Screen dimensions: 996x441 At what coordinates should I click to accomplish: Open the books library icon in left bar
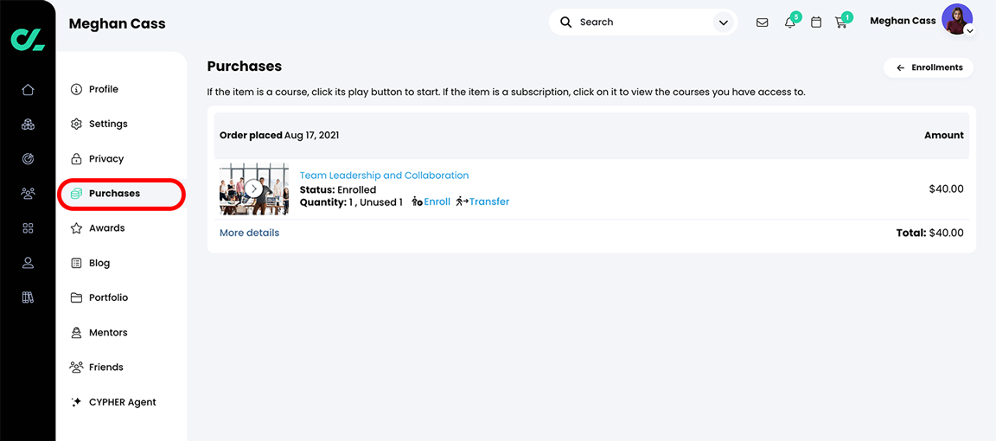click(28, 297)
